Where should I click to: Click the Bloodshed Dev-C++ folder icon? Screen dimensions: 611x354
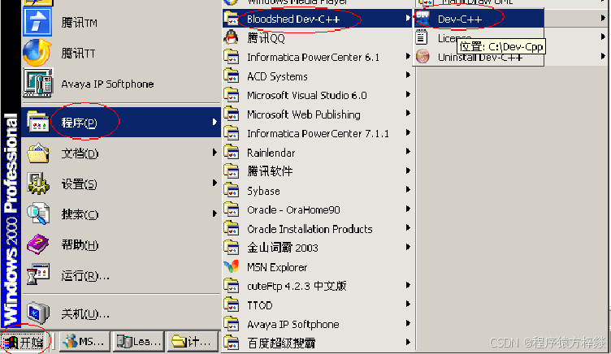(x=232, y=19)
